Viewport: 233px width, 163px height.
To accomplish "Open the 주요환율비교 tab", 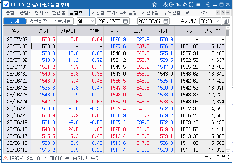I will (176, 12).
